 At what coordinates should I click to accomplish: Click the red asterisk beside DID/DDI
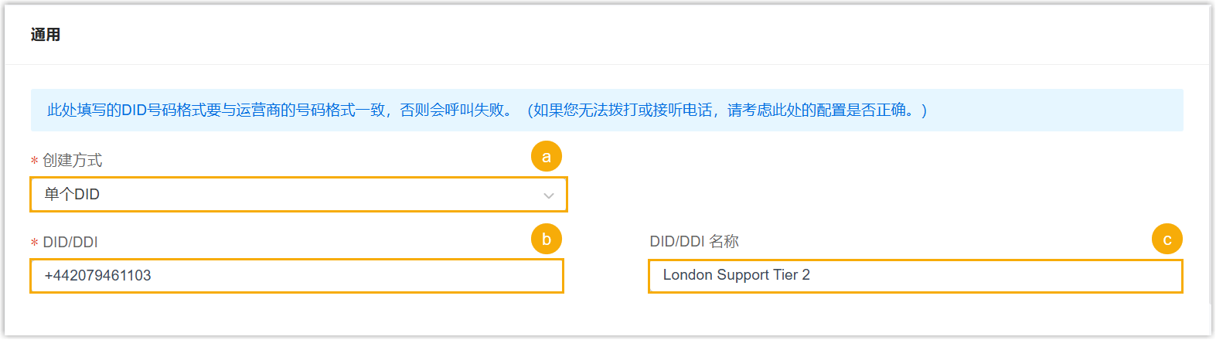tap(34, 243)
